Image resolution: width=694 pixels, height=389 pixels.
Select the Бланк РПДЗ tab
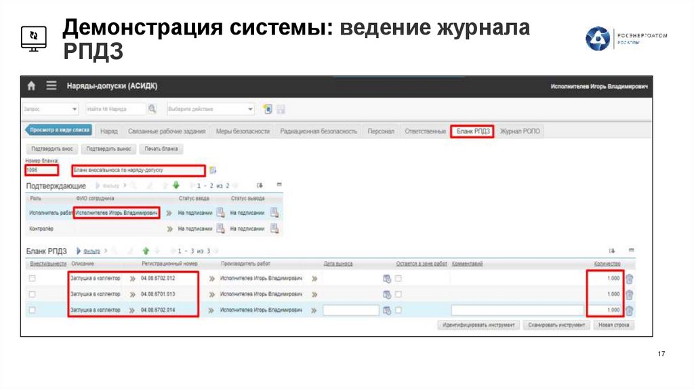(472, 131)
